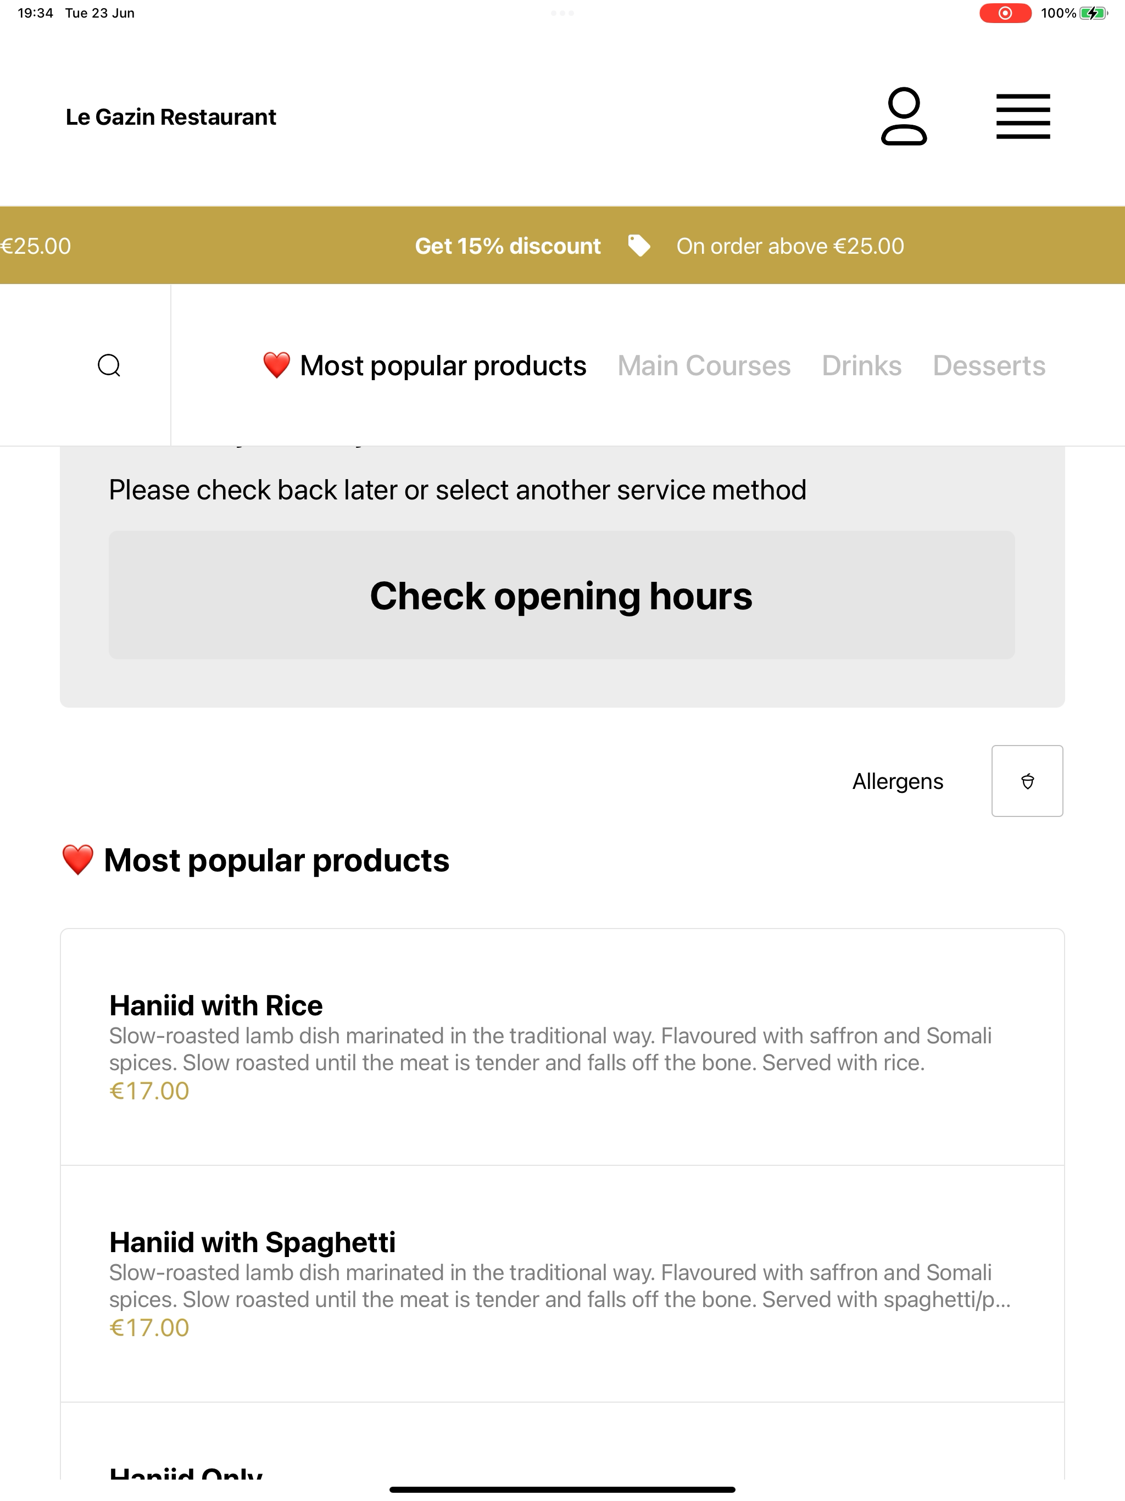Open the Haniid with Spaghetti product

[x=562, y=1283]
